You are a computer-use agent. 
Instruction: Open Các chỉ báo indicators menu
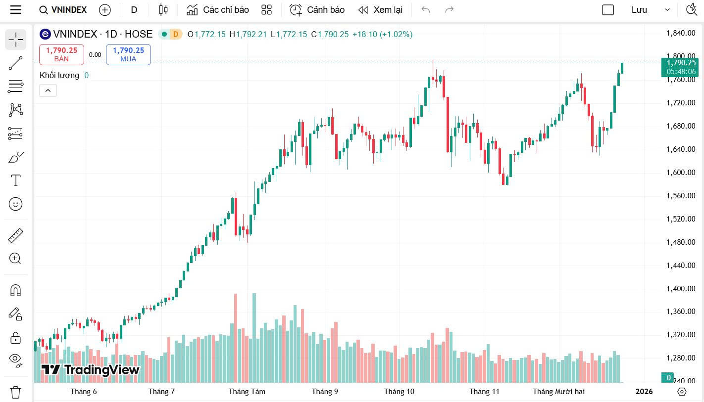[x=218, y=10]
